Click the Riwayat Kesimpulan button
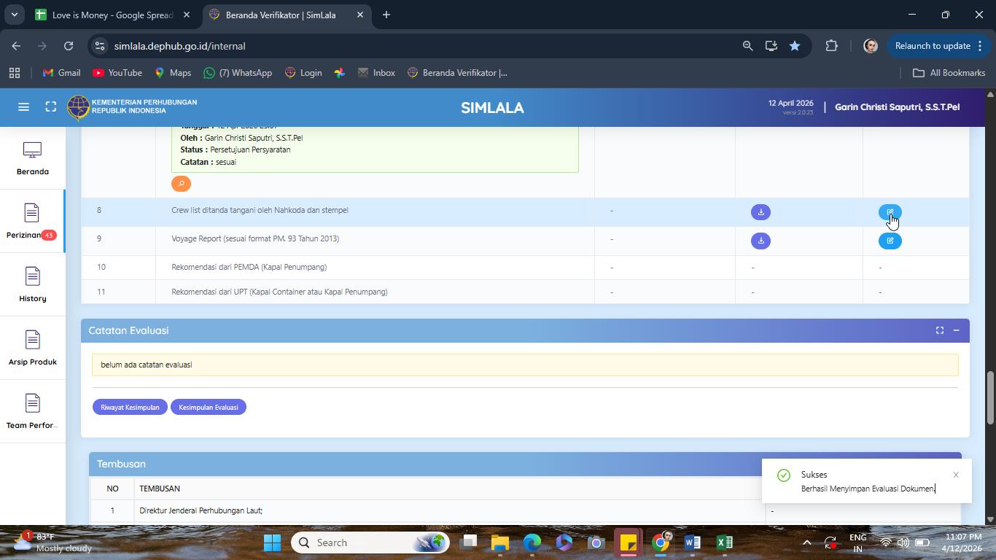 tap(130, 407)
